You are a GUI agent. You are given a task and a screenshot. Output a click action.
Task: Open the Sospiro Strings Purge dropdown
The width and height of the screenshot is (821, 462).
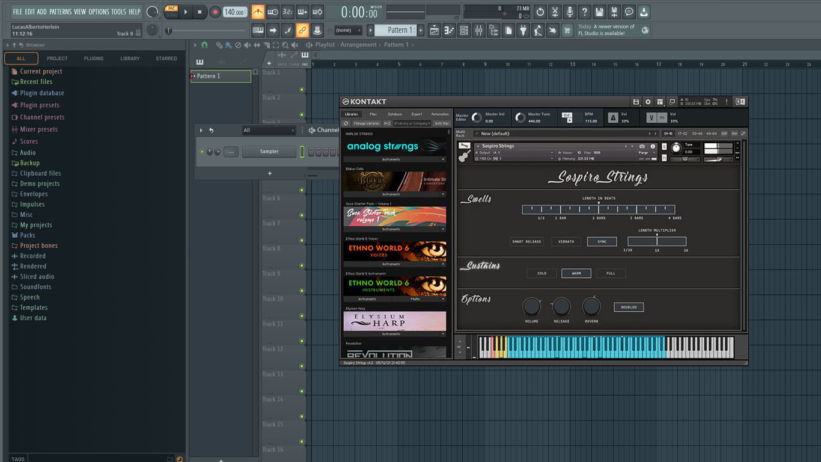(646, 153)
